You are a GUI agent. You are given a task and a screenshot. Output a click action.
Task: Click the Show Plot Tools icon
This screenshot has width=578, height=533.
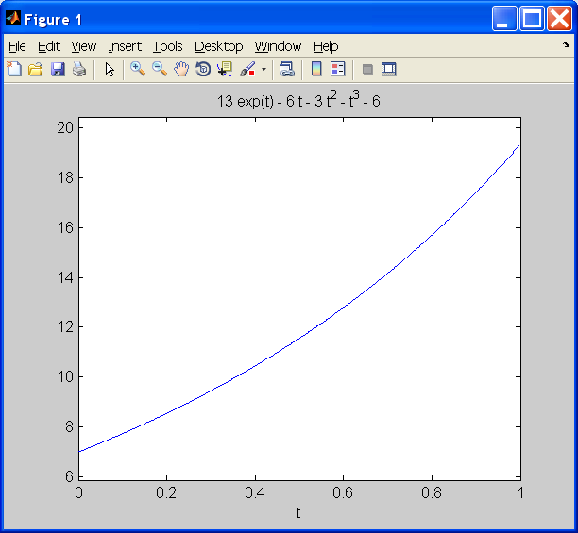pos(389,69)
